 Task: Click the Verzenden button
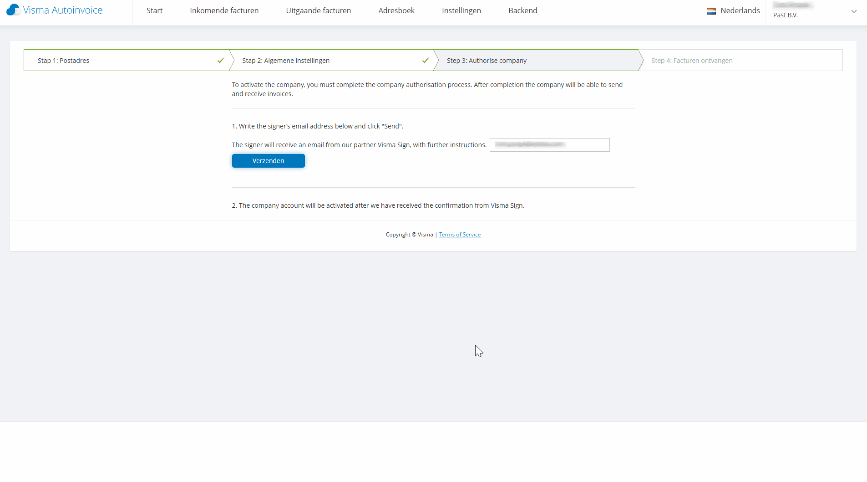tap(269, 161)
